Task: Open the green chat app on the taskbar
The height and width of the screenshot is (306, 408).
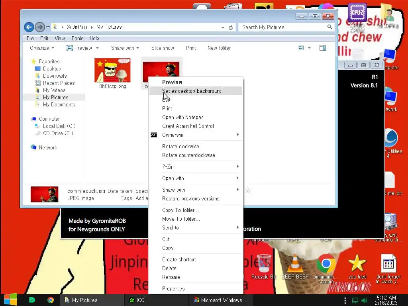Action: [x=32, y=300]
